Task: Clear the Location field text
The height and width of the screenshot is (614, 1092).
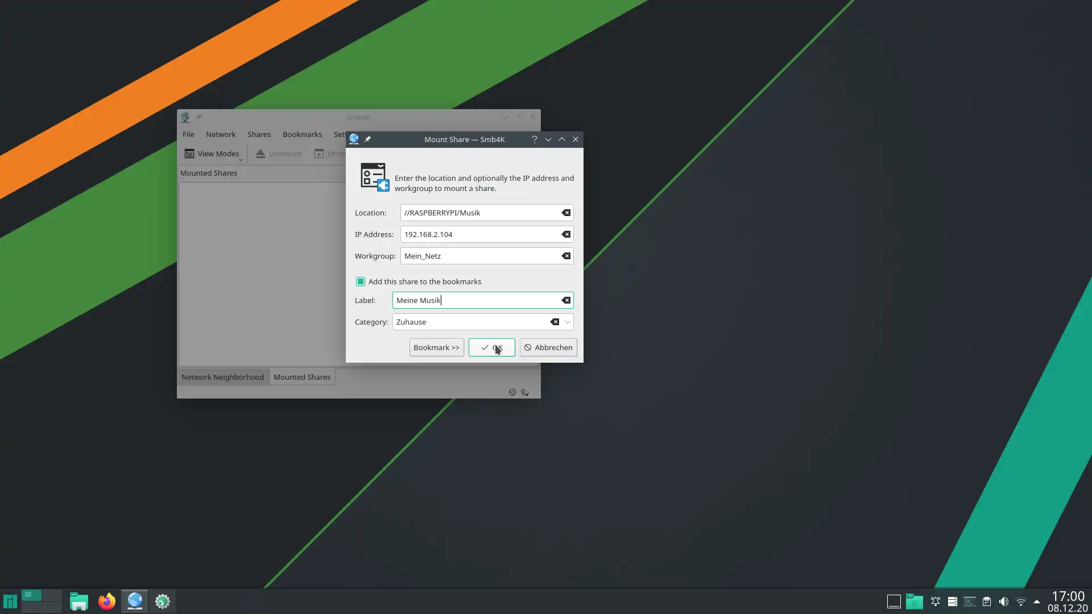Action: click(x=566, y=213)
